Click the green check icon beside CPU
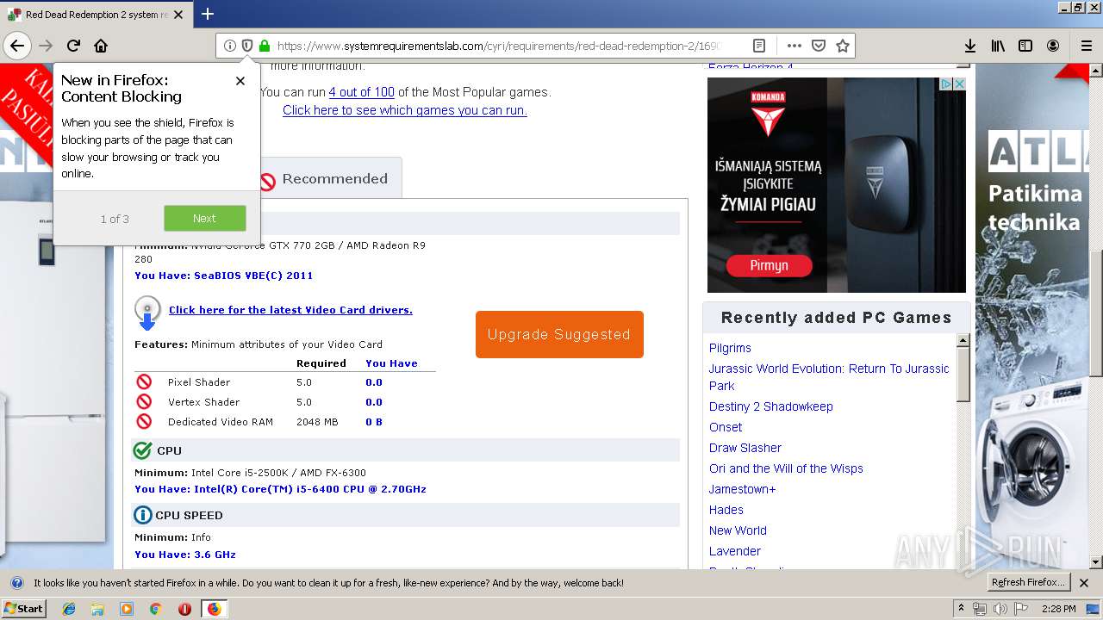Viewport: 1103px width, 620px height. pos(142,450)
